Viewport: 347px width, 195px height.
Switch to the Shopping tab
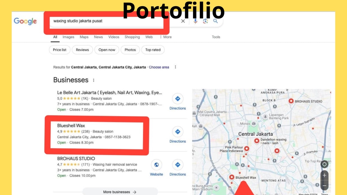132,37
